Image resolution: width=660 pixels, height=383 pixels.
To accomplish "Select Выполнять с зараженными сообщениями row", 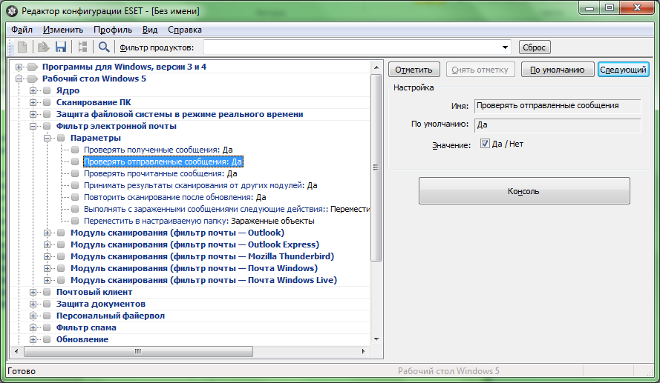I will coord(226,209).
